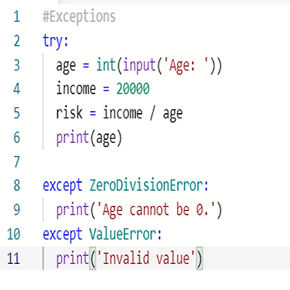Image resolution: width=290 pixels, height=290 pixels.
Task: Click the highlighted closing parenthesis on line 11
Action: (199, 258)
